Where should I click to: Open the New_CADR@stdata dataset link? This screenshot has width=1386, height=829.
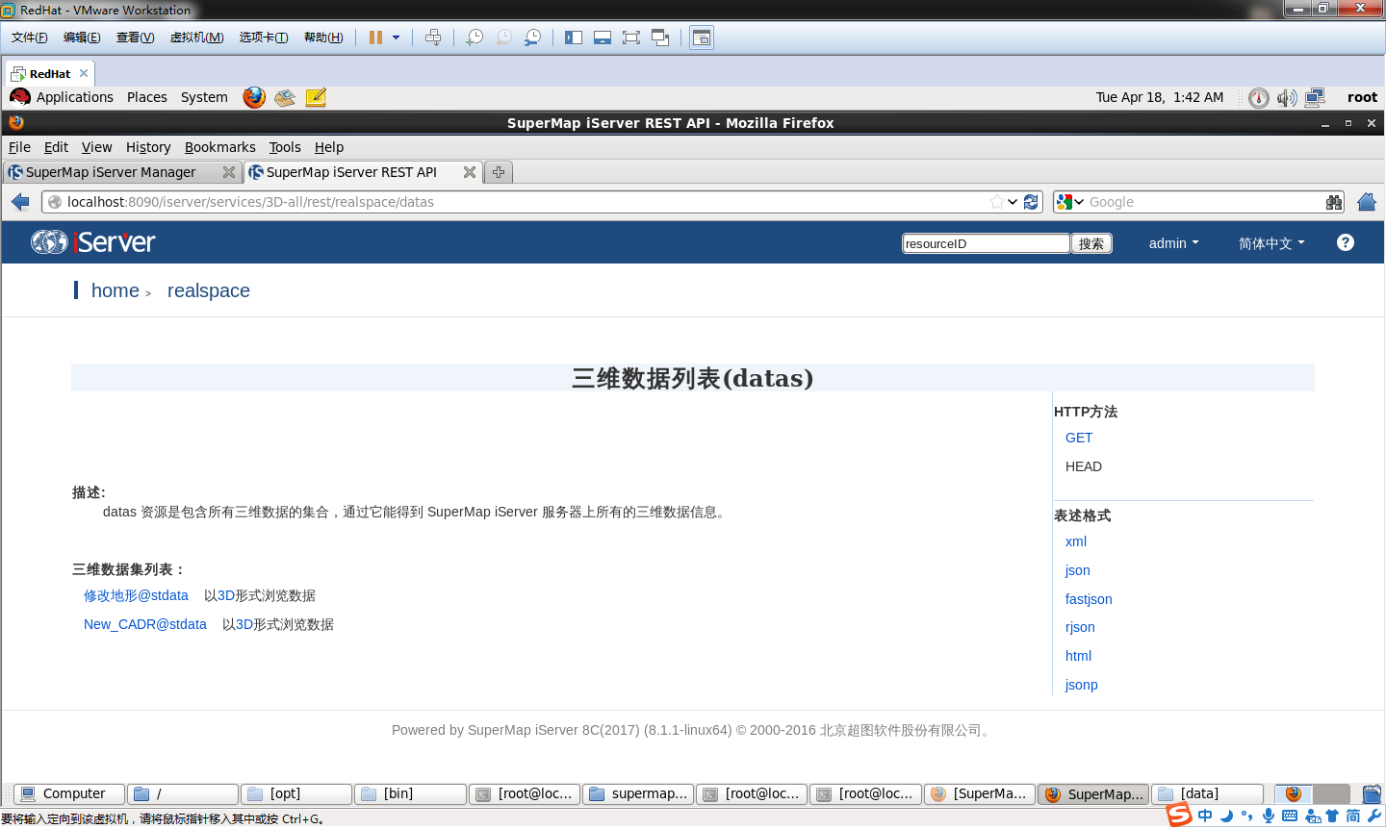pos(145,624)
